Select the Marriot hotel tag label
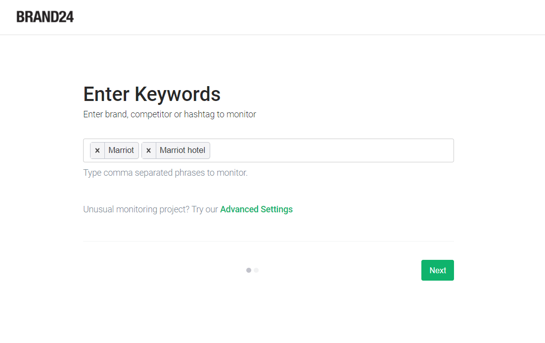Screen dimensions: 545x343 click(182, 150)
